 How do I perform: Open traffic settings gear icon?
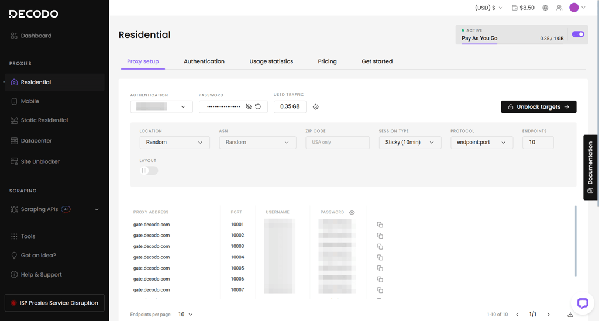(x=315, y=107)
